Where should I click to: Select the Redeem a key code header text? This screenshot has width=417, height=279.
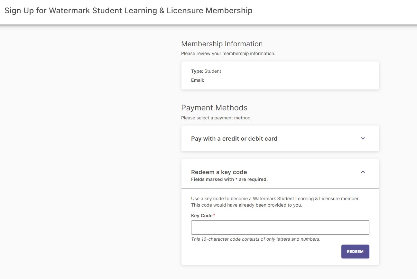[219, 172]
